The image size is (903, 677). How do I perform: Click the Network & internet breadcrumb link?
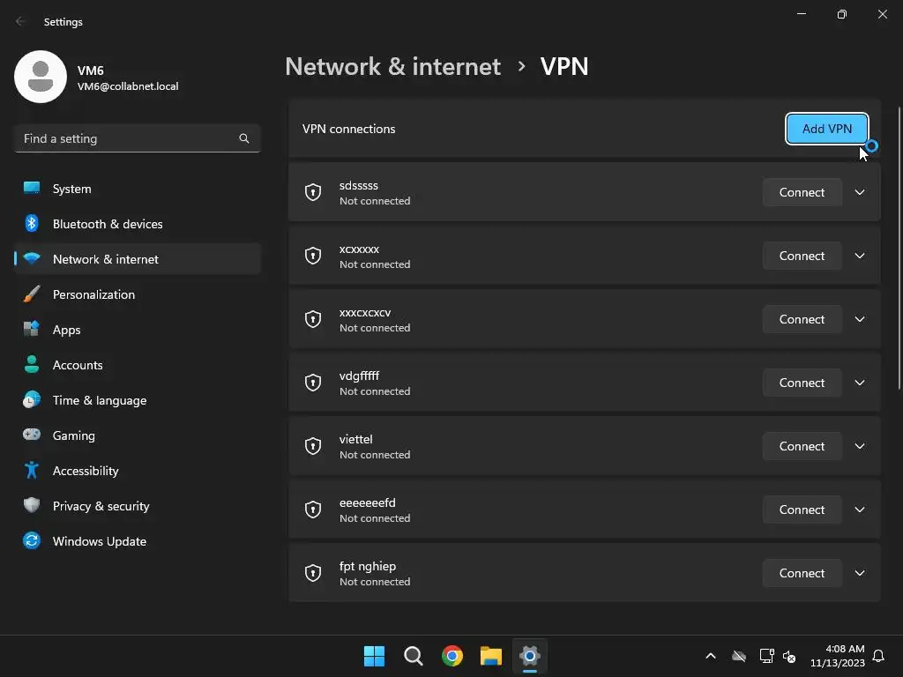(392, 66)
